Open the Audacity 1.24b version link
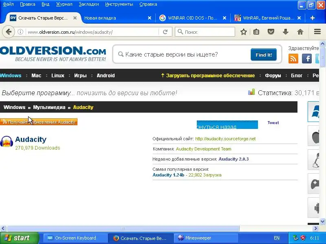 click(168, 175)
